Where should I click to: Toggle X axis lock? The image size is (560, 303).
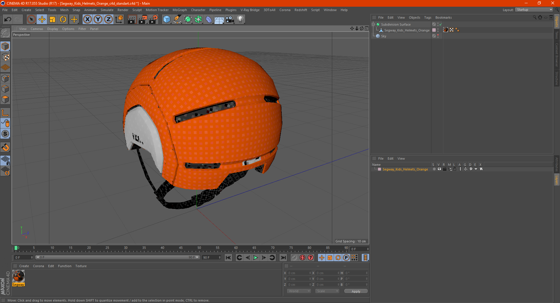87,20
